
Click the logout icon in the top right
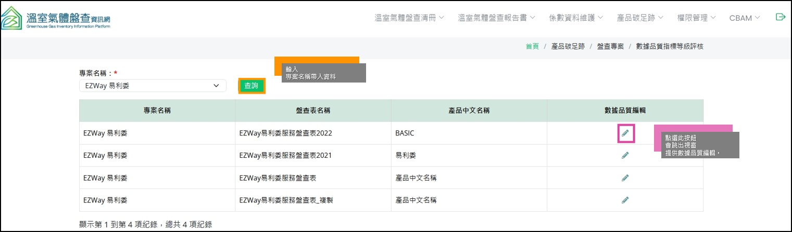780,17
